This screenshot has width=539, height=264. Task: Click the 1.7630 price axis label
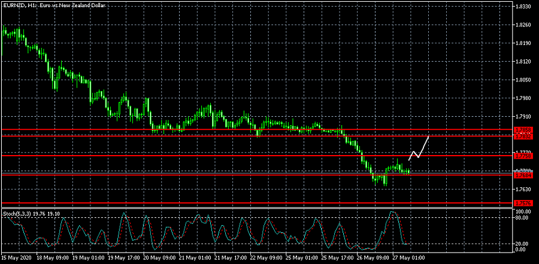524,189
